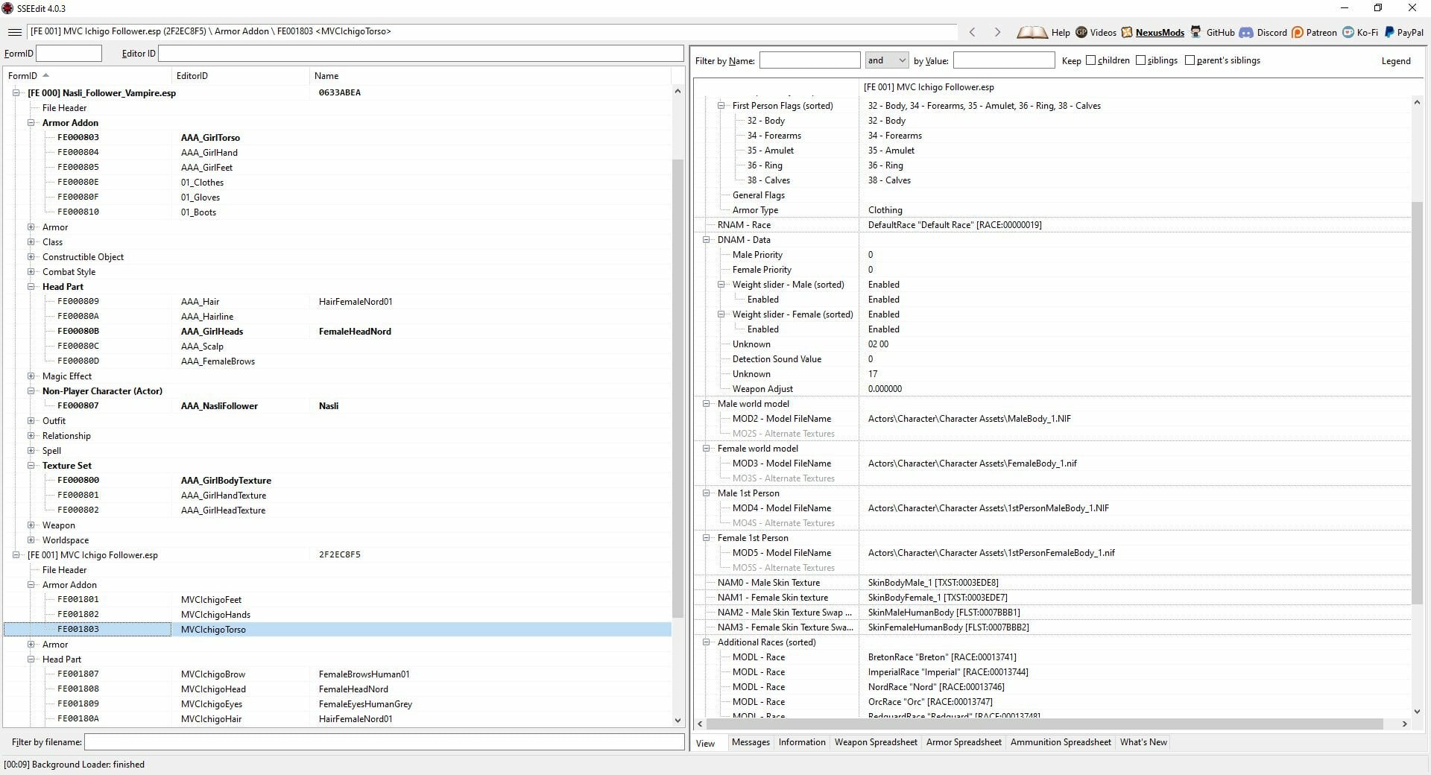Switch to the Messages tab

click(x=751, y=742)
